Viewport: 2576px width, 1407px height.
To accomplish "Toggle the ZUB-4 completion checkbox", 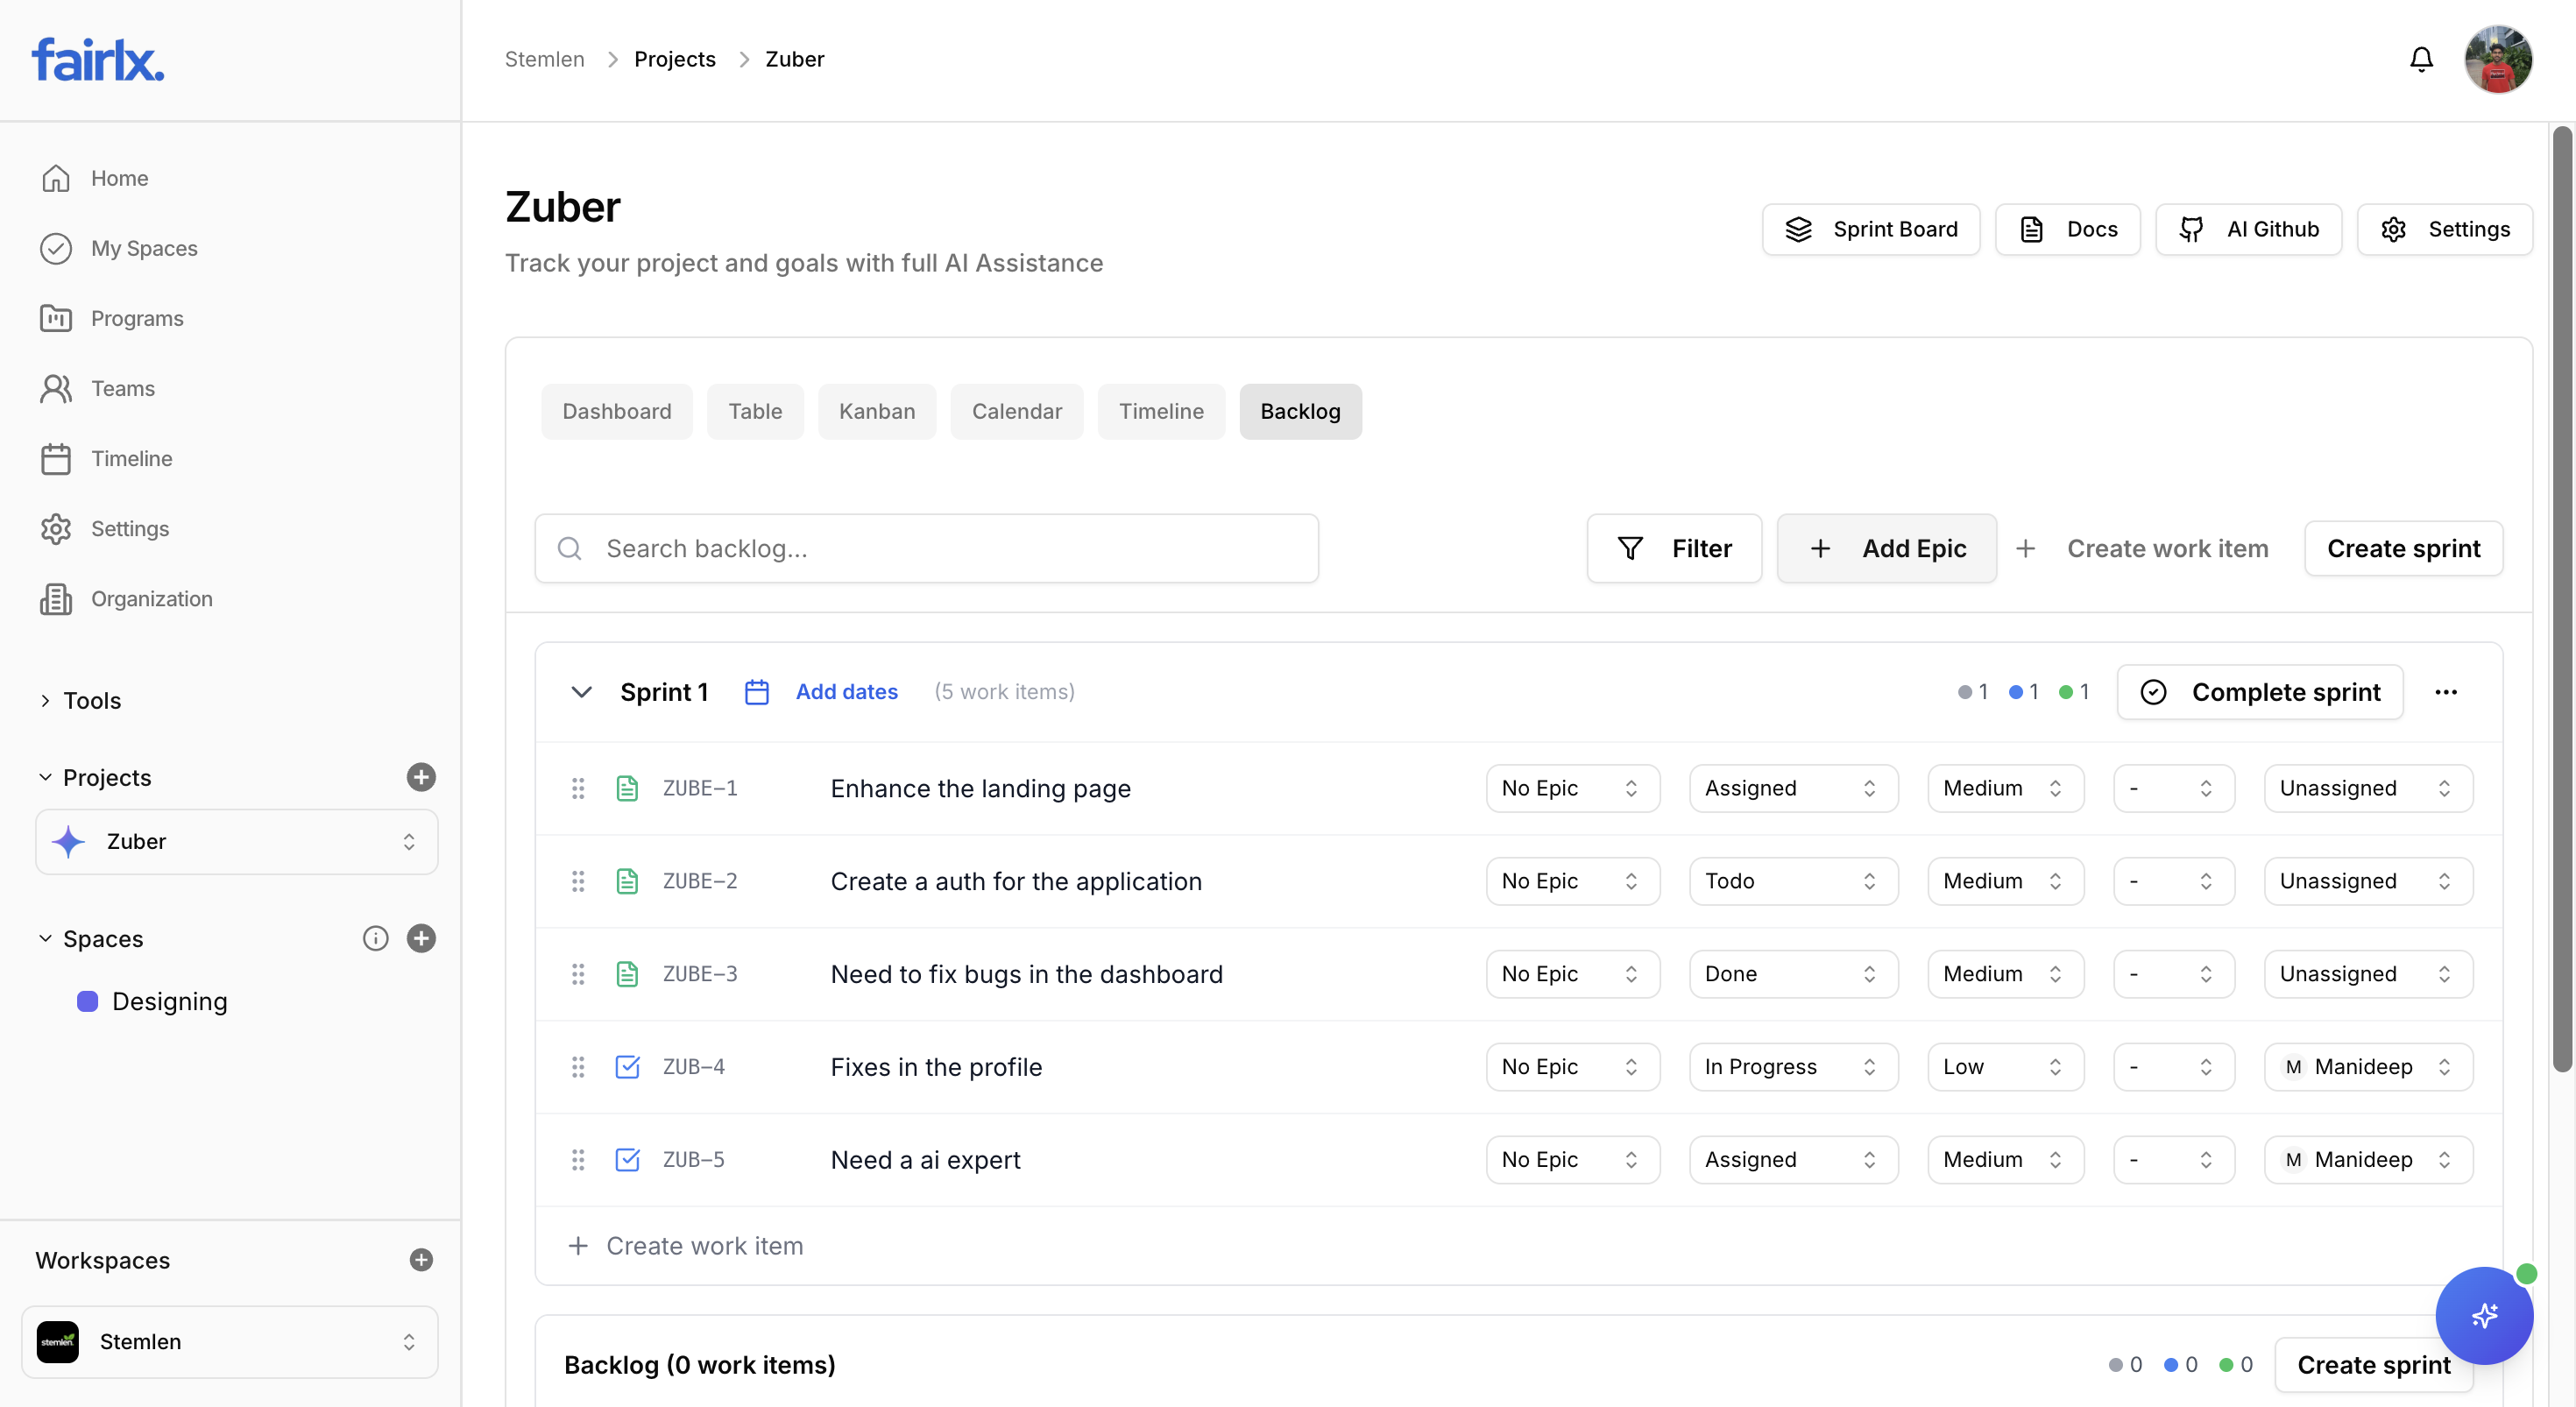I will click(x=628, y=1067).
